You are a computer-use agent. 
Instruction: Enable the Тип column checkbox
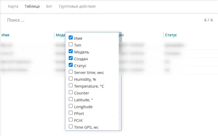[71, 44]
